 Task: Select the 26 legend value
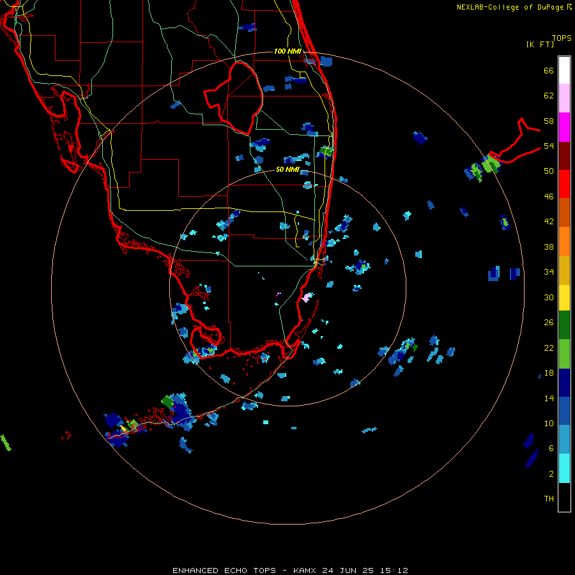549,323
